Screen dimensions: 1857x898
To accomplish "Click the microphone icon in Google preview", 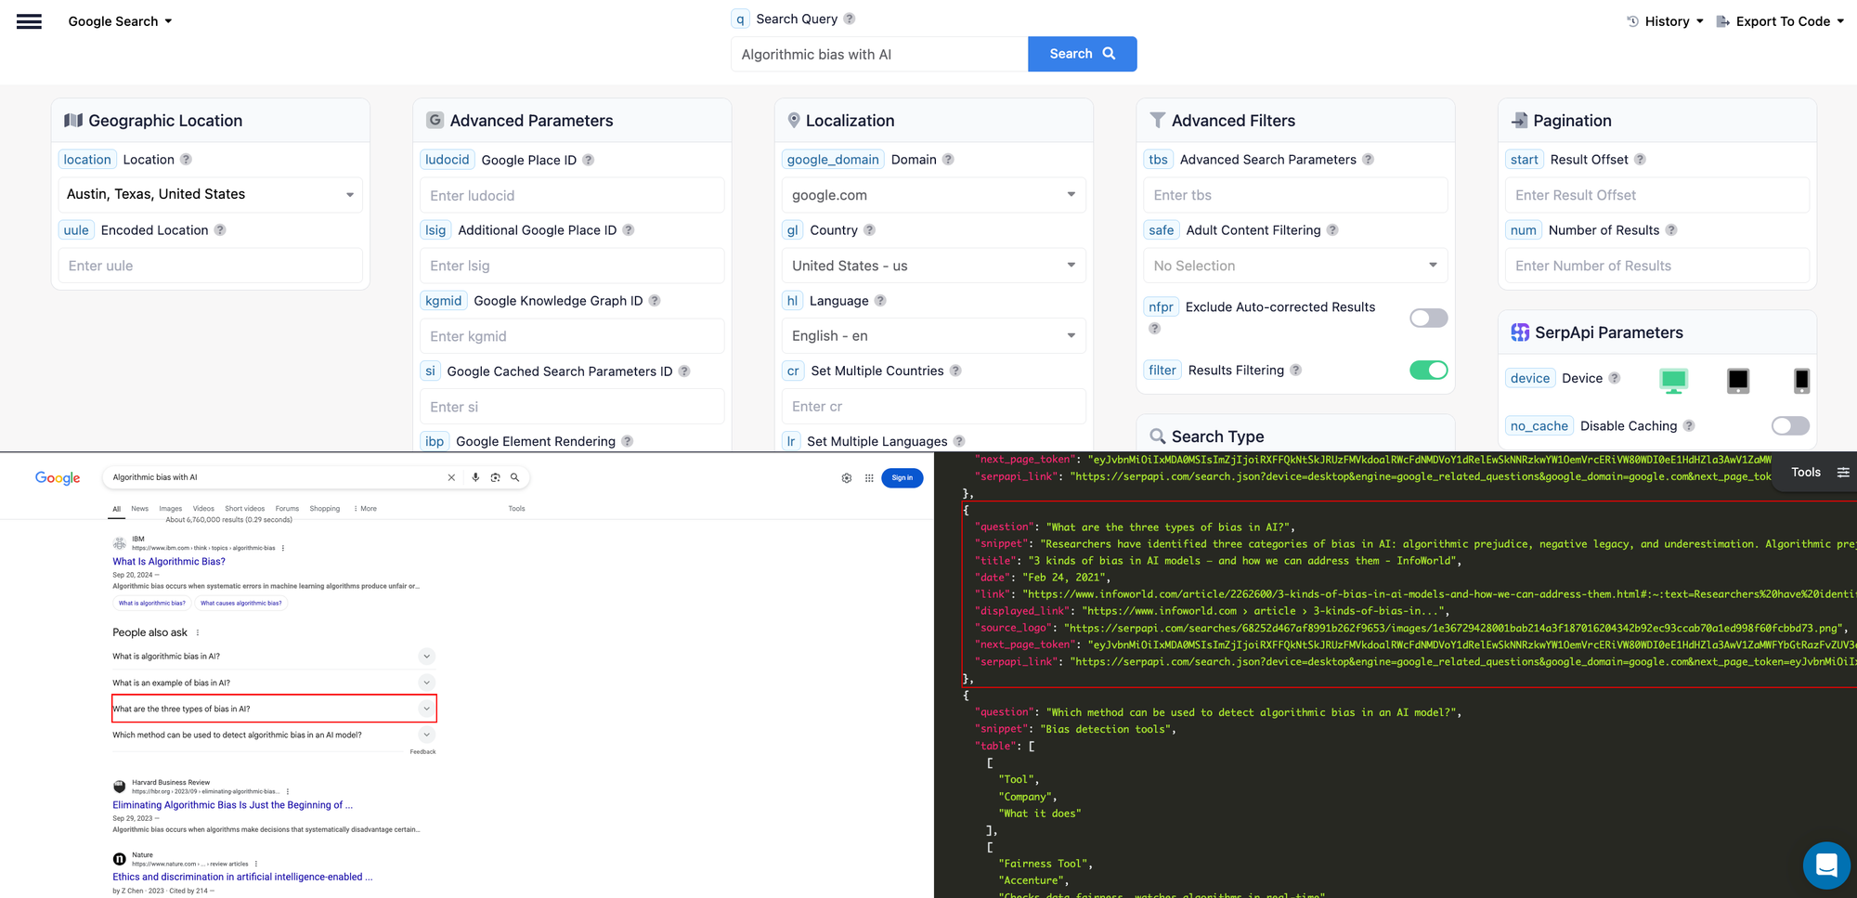I will [x=475, y=477].
